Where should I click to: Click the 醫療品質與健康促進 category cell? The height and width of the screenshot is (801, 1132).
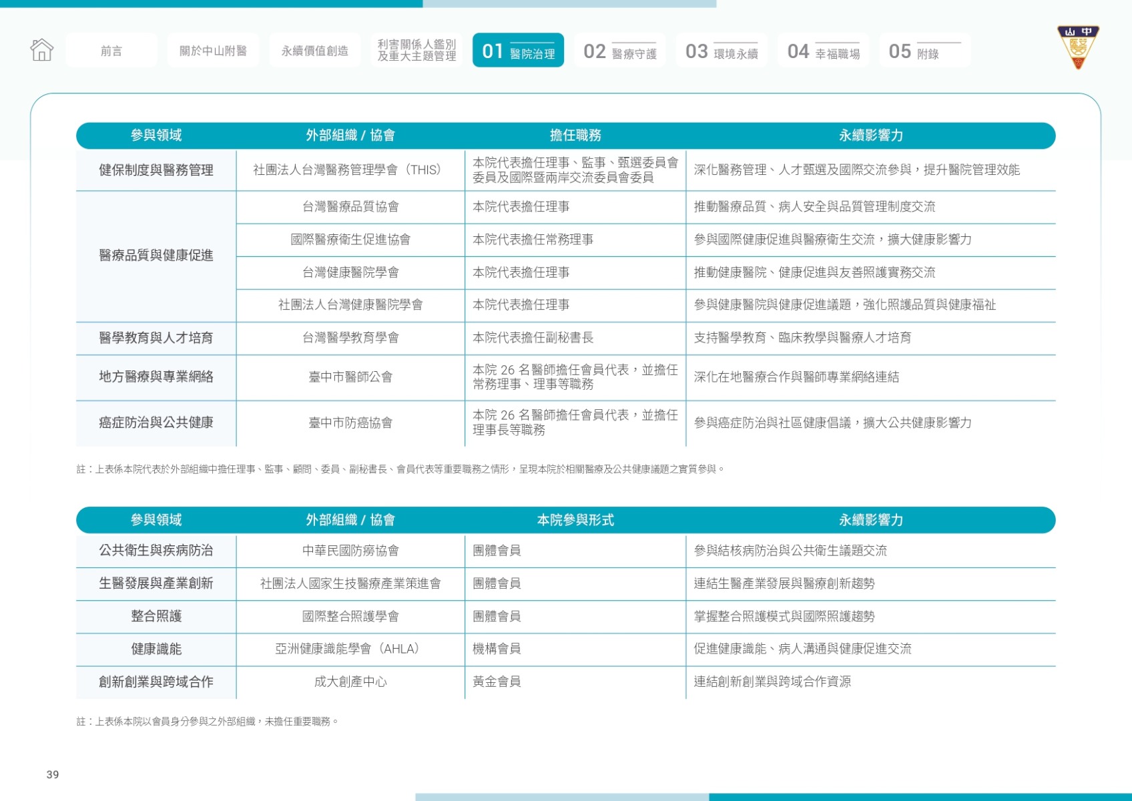pos(156,256)
